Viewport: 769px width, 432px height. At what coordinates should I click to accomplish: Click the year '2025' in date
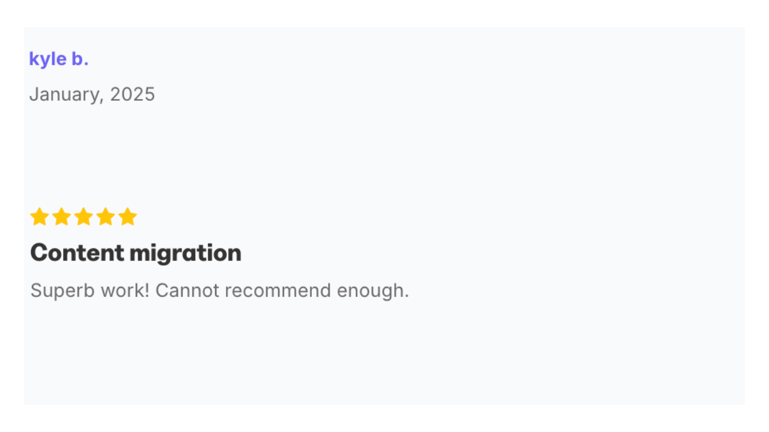tap(133, 94)
